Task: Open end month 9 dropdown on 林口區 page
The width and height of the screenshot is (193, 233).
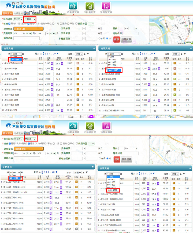Action: coord(53,153)
